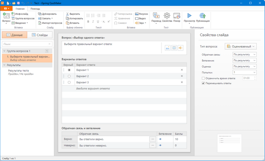
Task: Click the time limit stepper arrows
Action: click(255, 78)
